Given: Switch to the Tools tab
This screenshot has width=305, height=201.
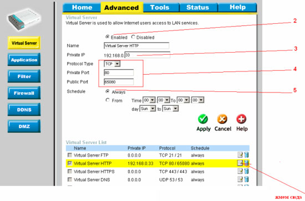Looking at the screenshot, I should click(x=160, y=7).
